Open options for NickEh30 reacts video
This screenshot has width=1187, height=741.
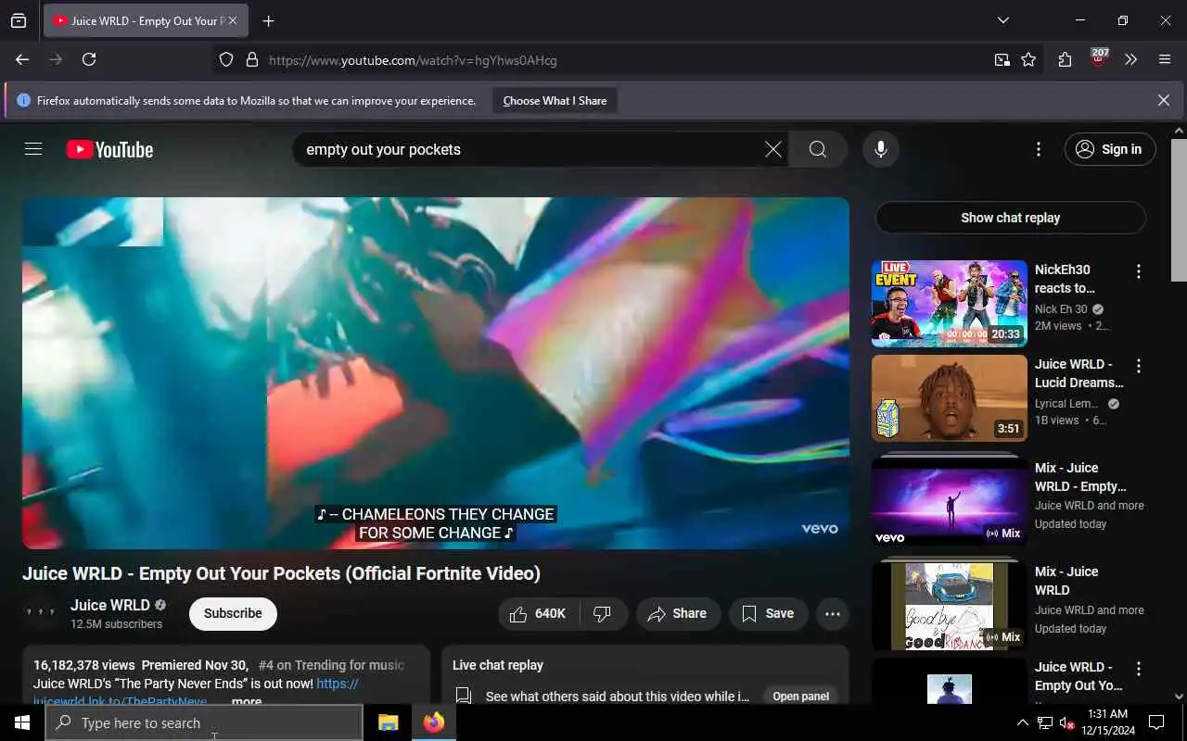pos(1139,271)
